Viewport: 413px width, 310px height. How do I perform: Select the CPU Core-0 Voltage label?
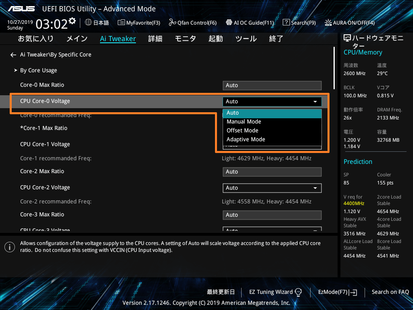(x=45, y=101)
